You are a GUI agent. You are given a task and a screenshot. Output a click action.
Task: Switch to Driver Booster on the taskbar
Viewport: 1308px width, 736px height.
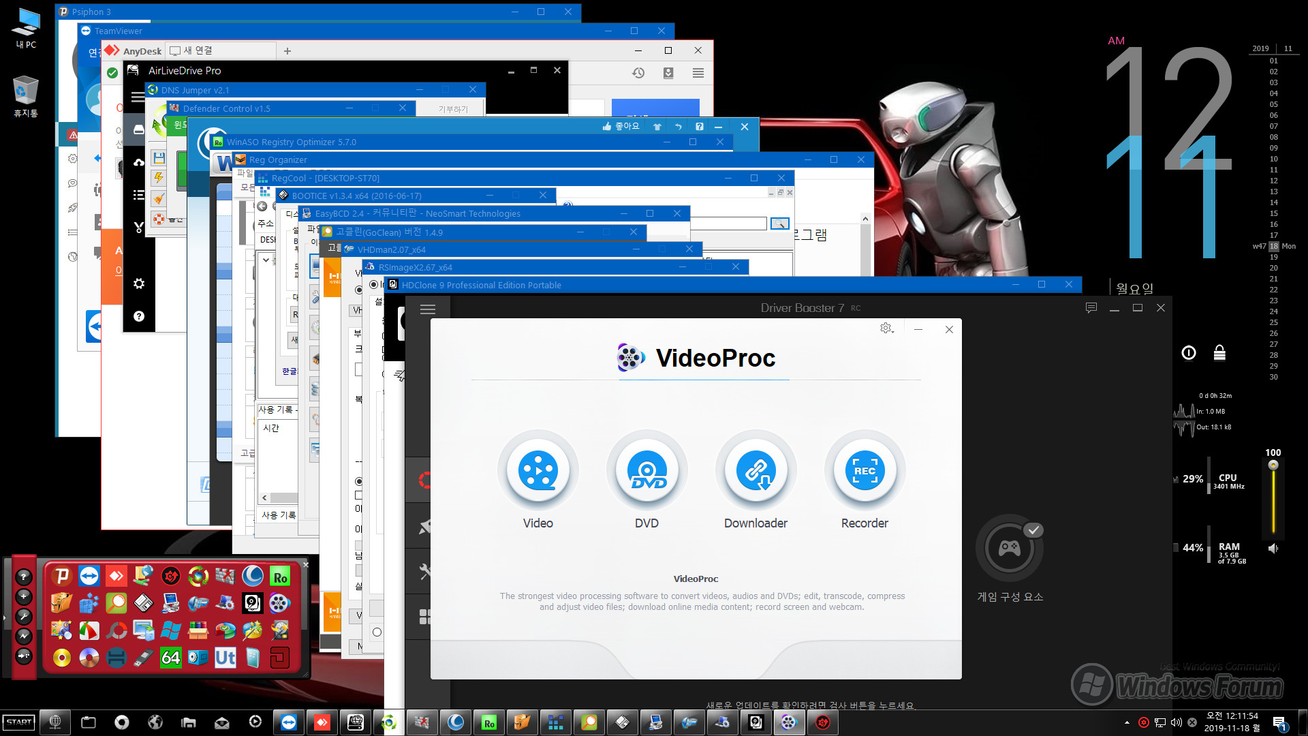coord(823,722)
